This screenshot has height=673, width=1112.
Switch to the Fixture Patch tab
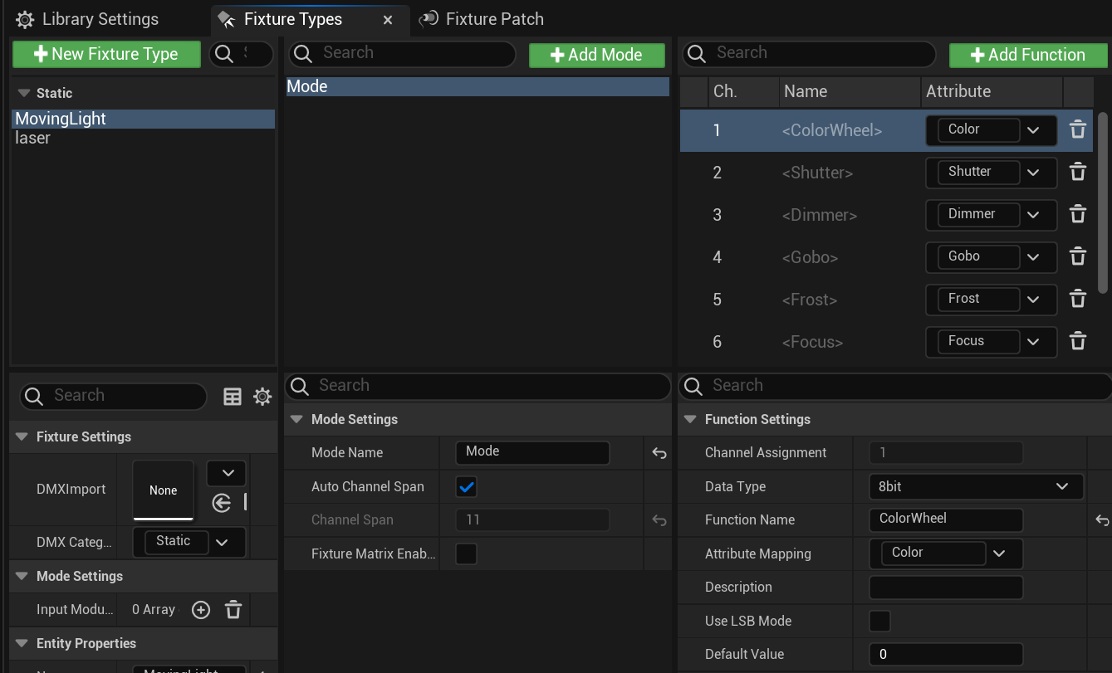coord(483,19)
